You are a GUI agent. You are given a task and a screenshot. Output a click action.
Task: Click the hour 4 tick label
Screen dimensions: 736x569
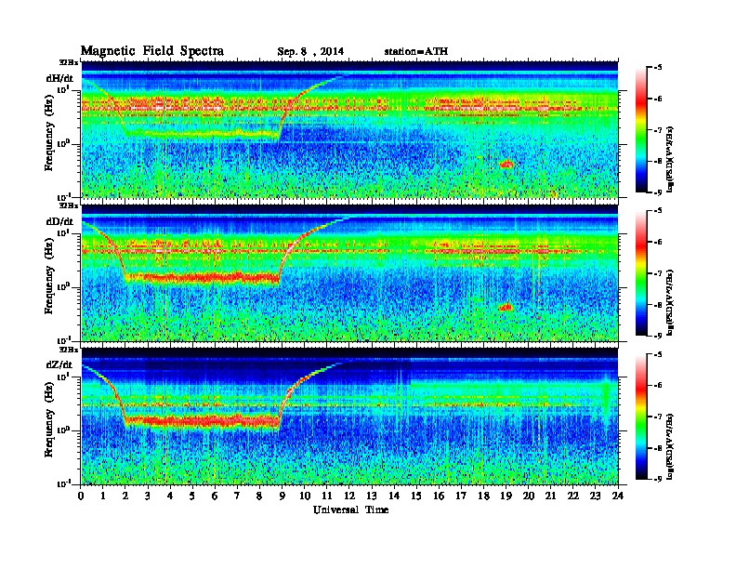(170, 496)
